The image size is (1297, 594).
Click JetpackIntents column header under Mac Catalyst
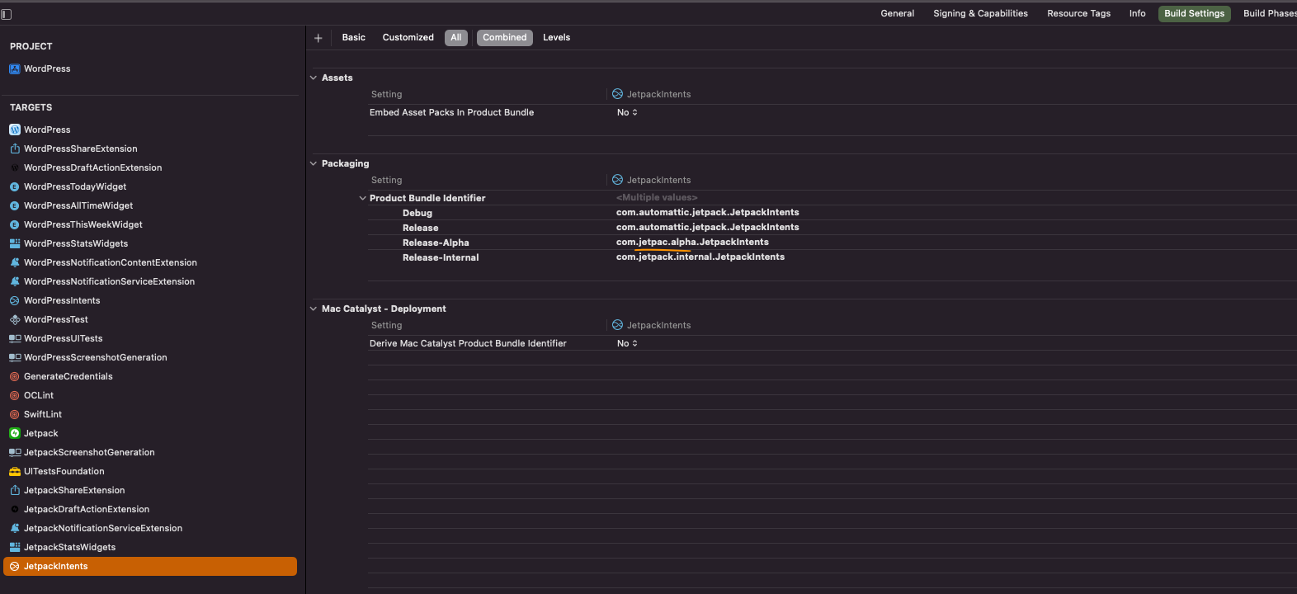pyautogui.click(x=652, y=325)
